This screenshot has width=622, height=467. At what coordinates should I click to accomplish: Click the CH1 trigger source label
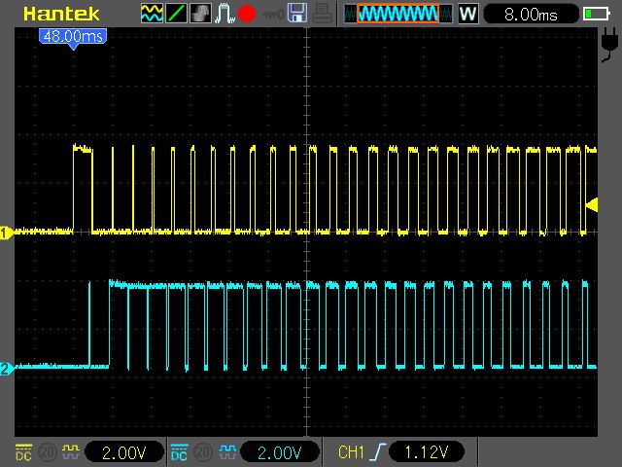pyautogui.click(x=351, y=451)
